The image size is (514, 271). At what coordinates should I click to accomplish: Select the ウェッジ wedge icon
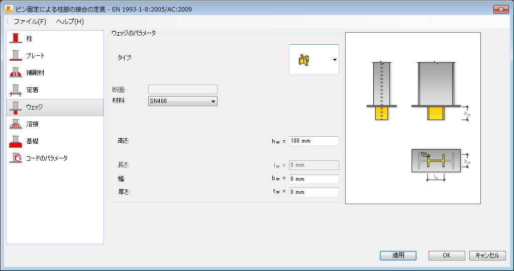pyautogui.click(x=16, y=107)
